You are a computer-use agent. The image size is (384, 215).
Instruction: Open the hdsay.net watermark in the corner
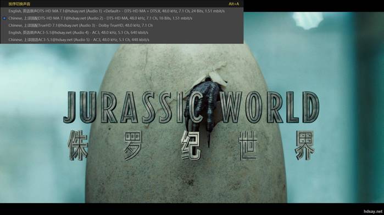[372, 211]
